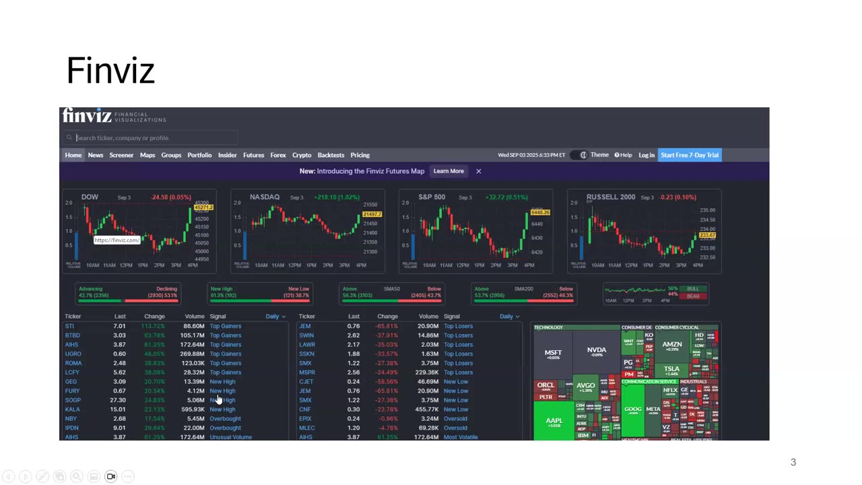The image size is (862, 485).
Task: Expand the Daily dropdown above losers table
Action: point(510,317)
